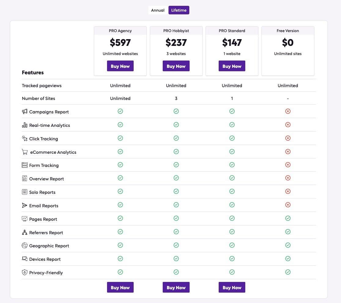Select the Lifetime pricing tab
This screenshot has width=341, height=303.
[x=179, y=10]
